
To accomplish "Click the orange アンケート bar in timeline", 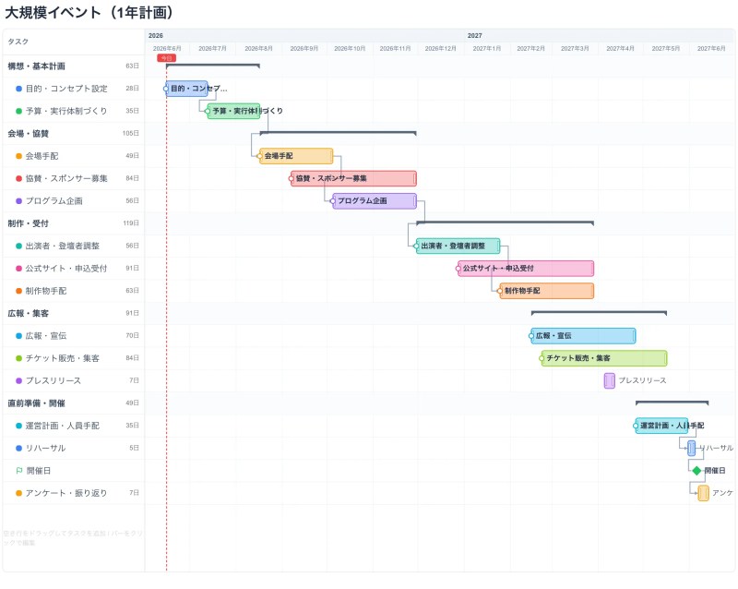I will pos(704,493).
